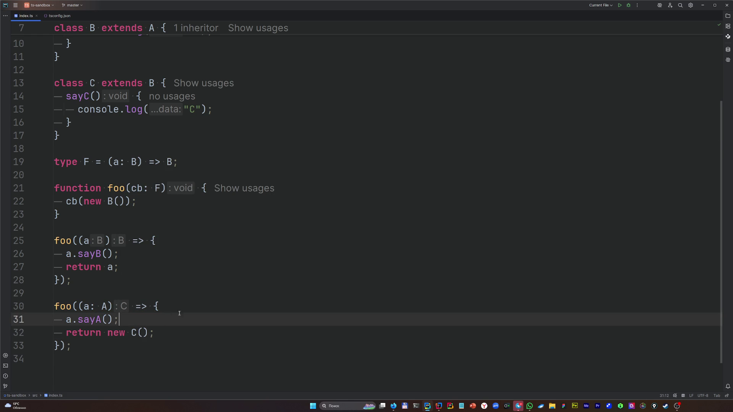Click the '1 inheritor' hint on class B
Viewport: 733px width, 412px height.
pos(196,28)
